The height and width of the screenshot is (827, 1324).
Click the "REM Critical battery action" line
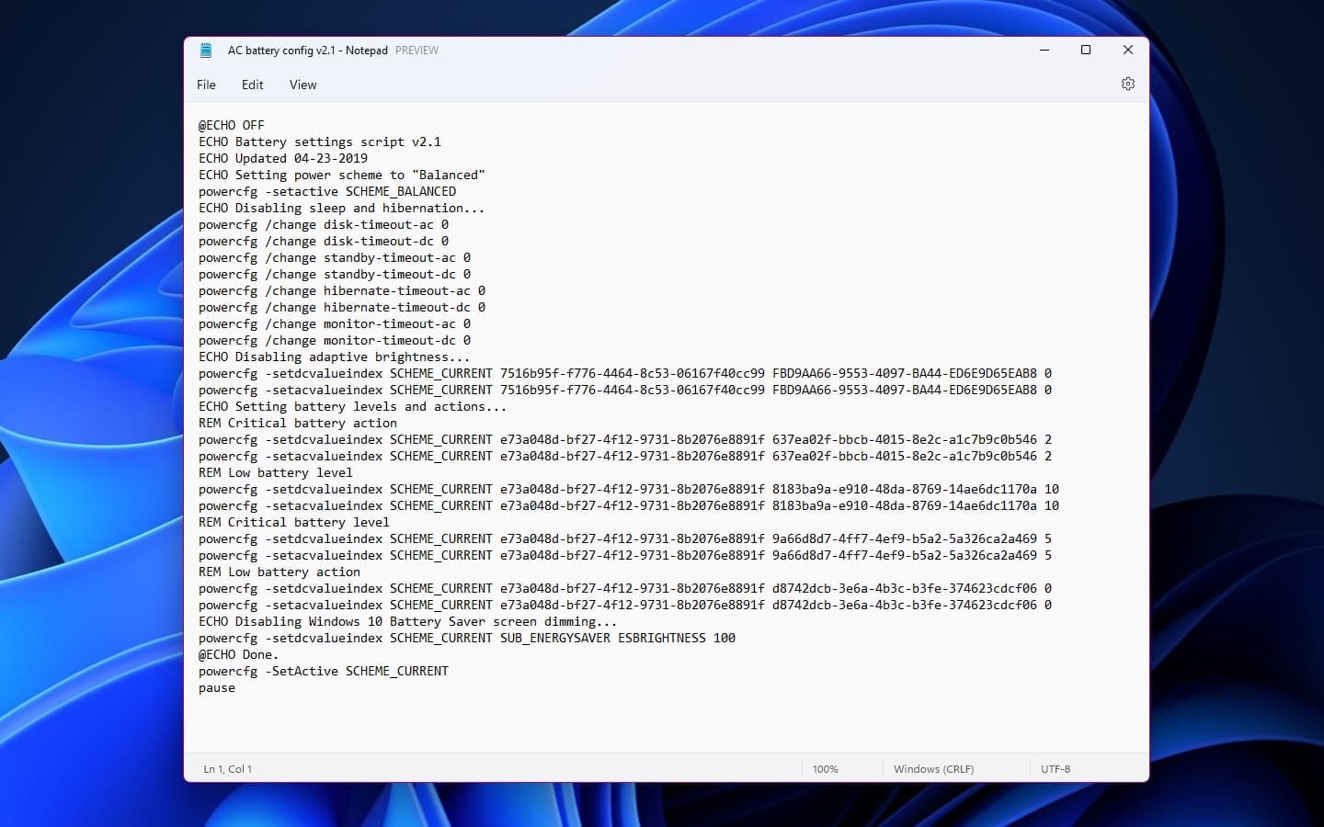coord(298,424)
